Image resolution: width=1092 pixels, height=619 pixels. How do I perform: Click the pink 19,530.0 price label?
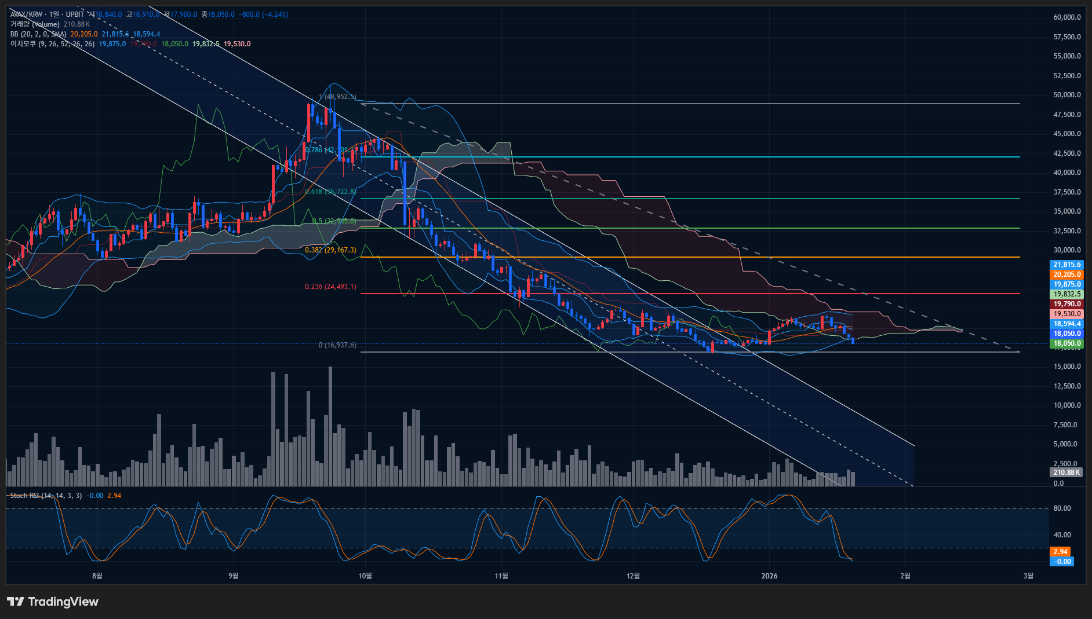pos(1066,314)
